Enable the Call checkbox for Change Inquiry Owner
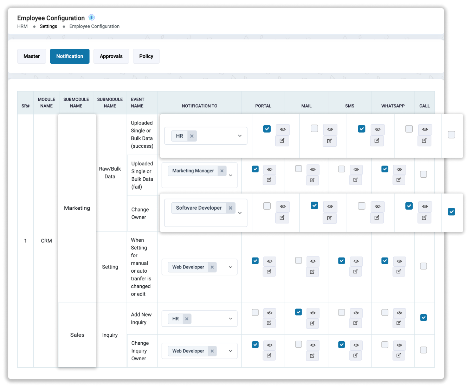The image size is (471, 387). pos(424,350)
